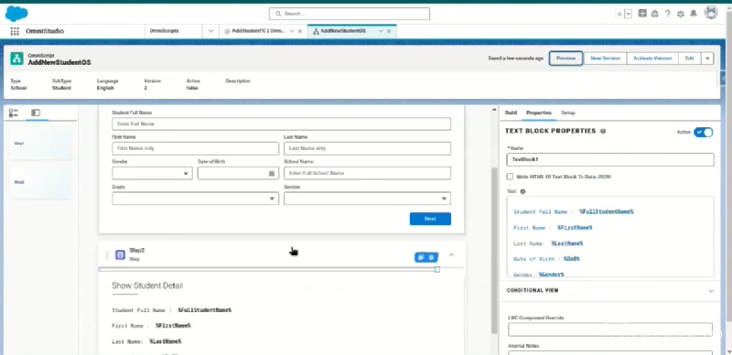Close the AddNewStudentOS tab
This screenshot has width=732, height=355.
(389, 31)
